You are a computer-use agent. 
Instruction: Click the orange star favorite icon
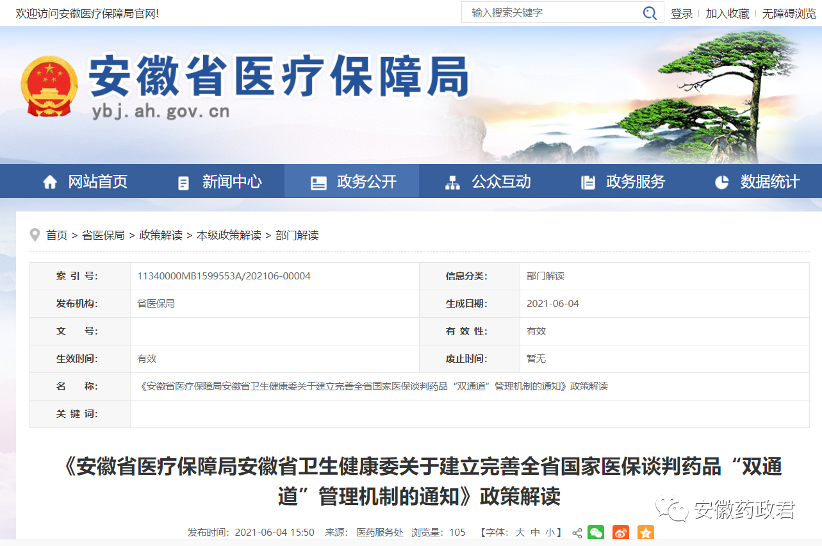tap(645, 533)
